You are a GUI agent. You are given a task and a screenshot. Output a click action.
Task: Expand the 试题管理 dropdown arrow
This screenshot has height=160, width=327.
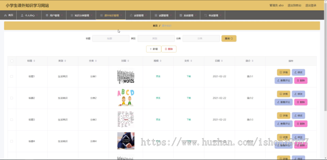point(171,15)
